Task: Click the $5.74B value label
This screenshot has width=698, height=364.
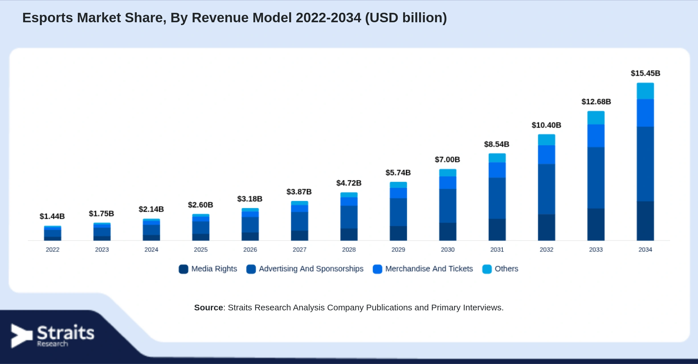Action: tap(398, 173)
